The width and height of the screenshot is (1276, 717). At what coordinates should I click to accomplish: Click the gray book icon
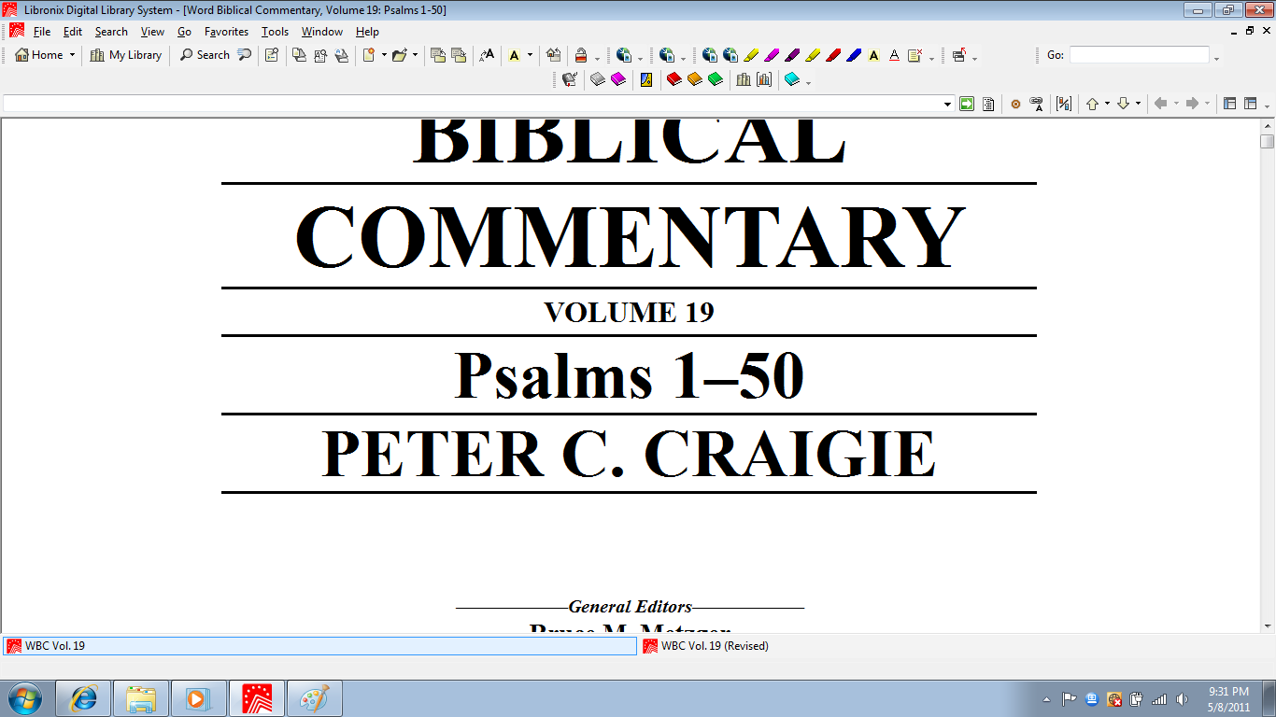(x=598, y=79)
